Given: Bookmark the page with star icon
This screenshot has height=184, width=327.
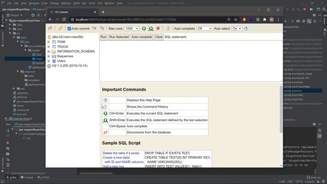Looking at the screenshot, I should pyautogui.click(x=236, y=19).
